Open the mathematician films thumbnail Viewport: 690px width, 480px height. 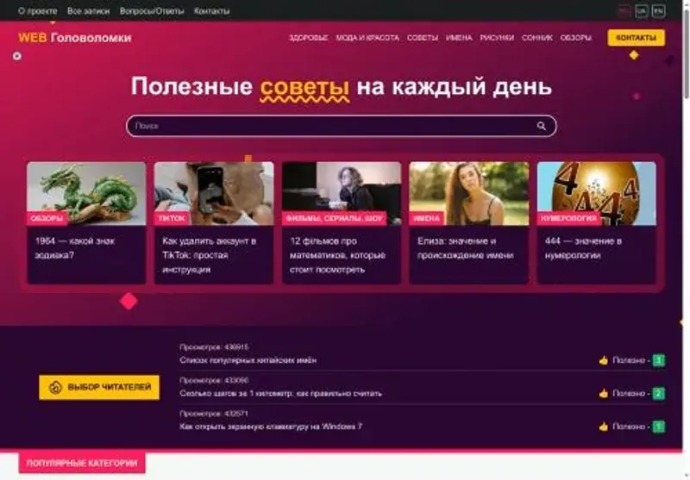pyautogui.click(x=342, y=193)
